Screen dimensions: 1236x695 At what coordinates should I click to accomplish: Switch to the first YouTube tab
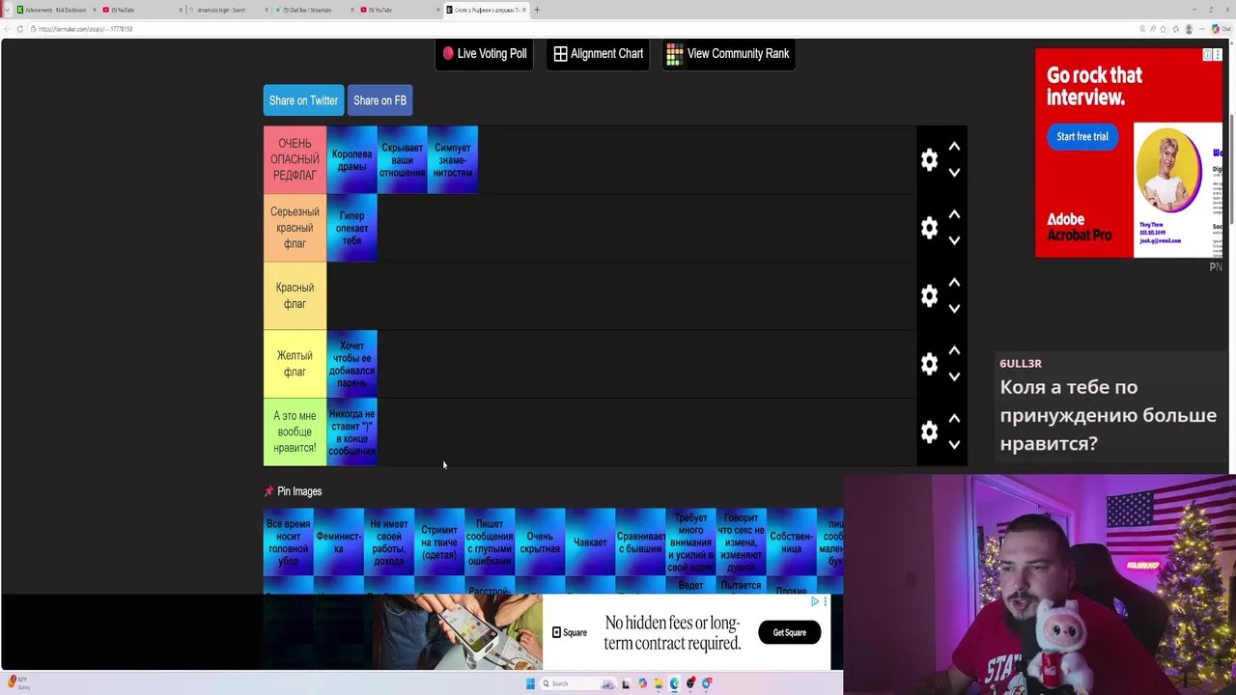(140, 10)
